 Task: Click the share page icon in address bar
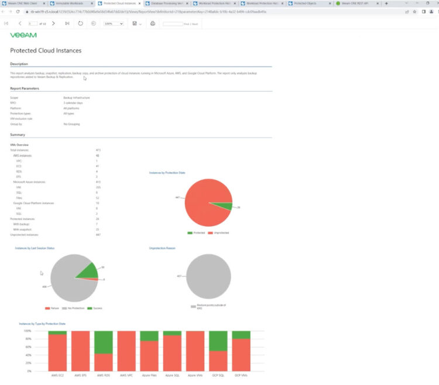coord(407,12)
